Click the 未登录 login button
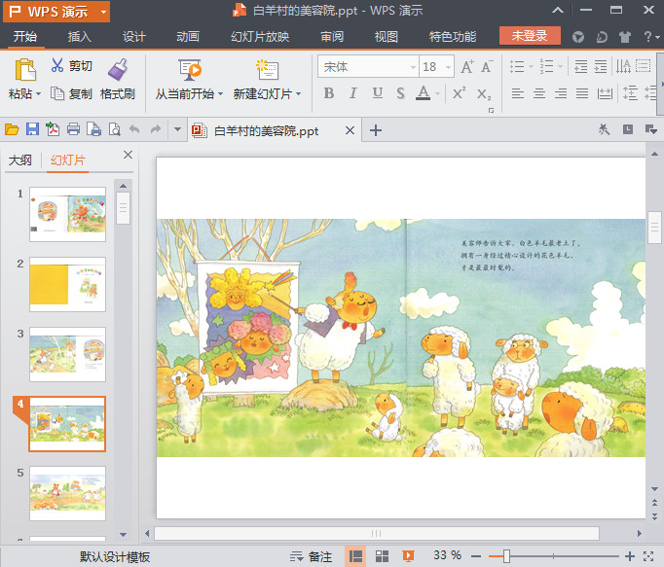This screenshot has width=664, height=567. tap(530, 36)
